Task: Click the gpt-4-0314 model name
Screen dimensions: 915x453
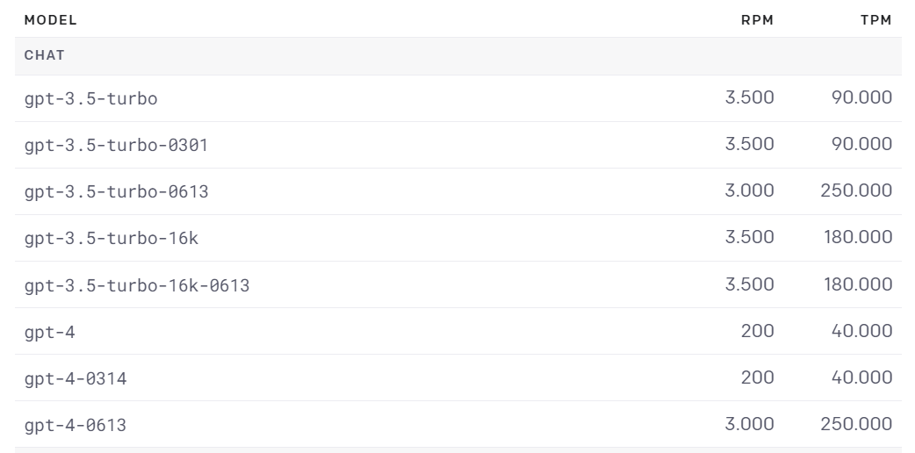Action: [x=75, y=378]
